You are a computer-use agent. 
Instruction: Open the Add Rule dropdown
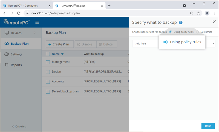tap(214, 44)
